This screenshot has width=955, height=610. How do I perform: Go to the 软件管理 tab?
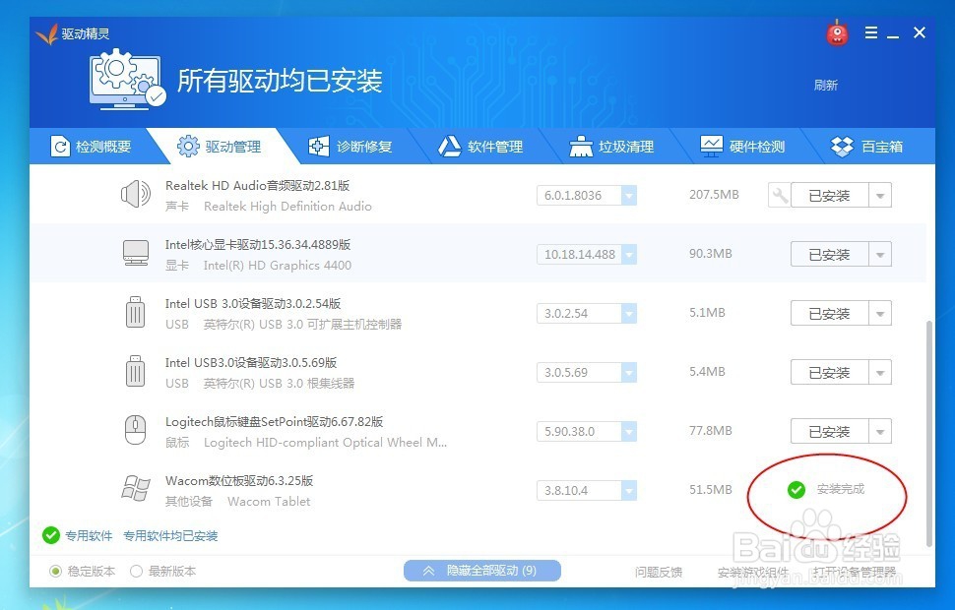pyautogui.click(x=481, y=147)
